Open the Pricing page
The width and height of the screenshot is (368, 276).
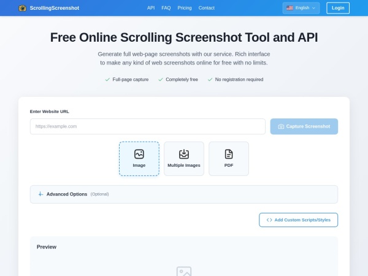click(x=185, y=8)
